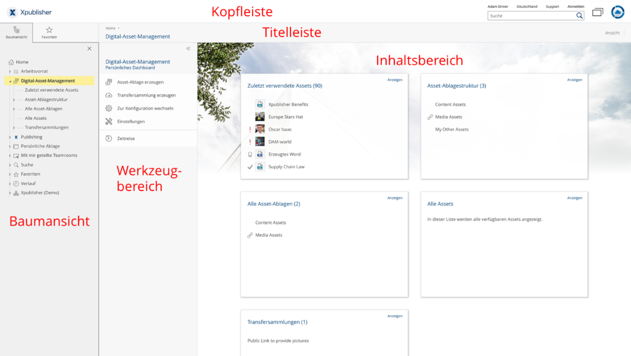631x356 pixels.
Task: Open the stacked windows icon in the header
Action: (597, 12)
